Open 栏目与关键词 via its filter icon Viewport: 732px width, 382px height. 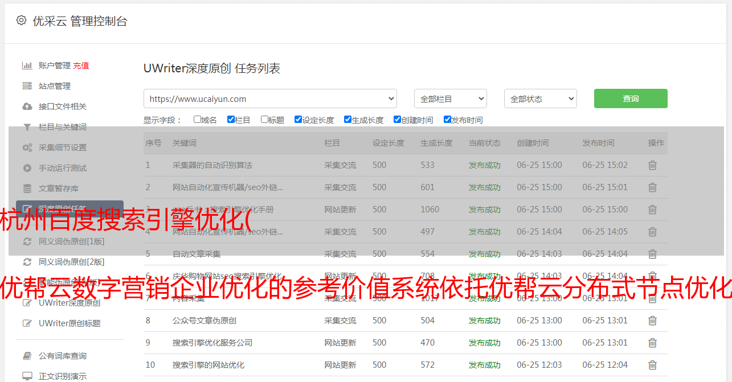pyautogui.click(x=27, y=127)
